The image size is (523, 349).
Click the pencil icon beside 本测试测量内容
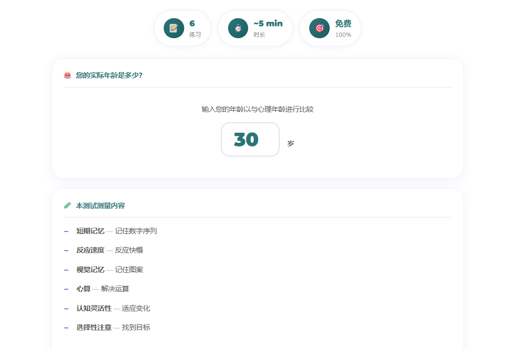[67, 205]
